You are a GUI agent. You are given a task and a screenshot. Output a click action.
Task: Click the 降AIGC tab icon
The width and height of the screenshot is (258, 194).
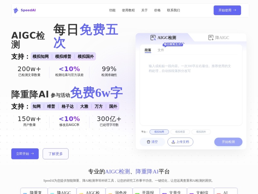pyautogui.click(x=211, y=38)
